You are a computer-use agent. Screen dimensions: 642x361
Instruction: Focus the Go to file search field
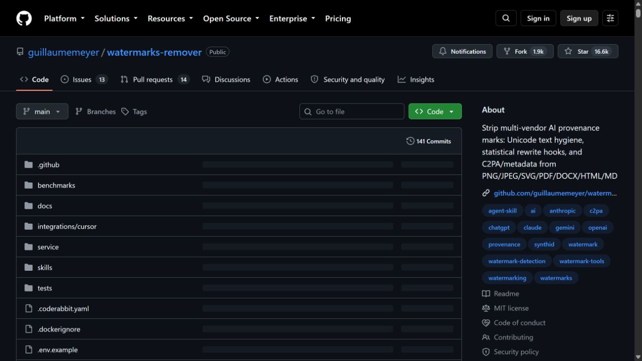(x=352, y=112)
